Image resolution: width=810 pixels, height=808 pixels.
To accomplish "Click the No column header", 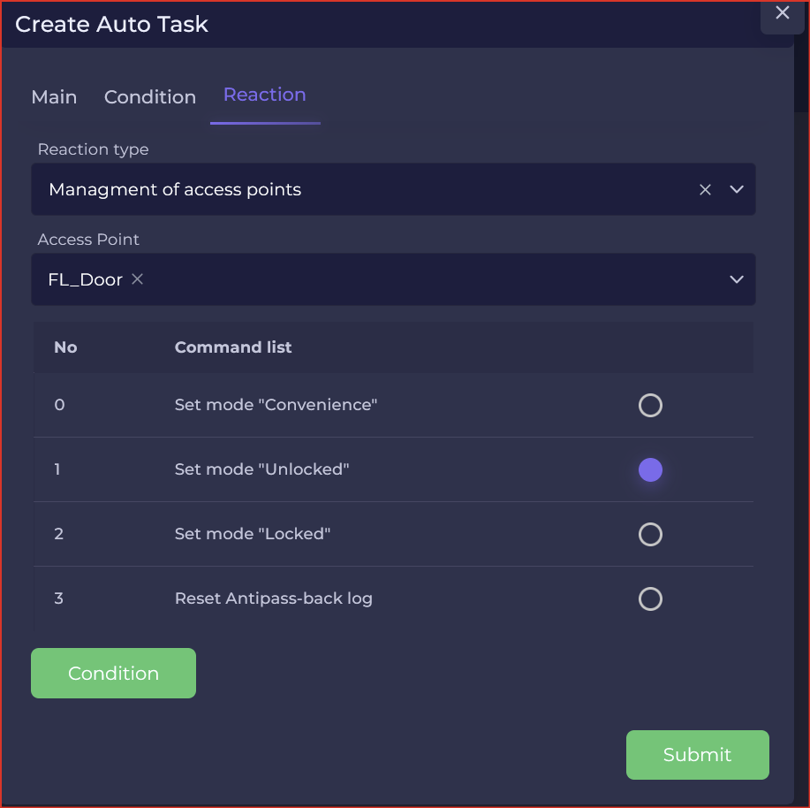I will (65, 347).
